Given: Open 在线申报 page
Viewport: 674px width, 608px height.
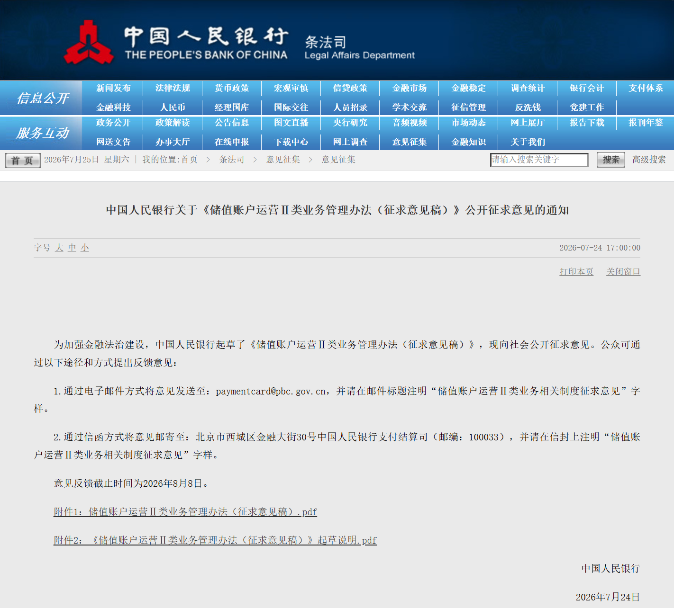Looking at the screenshot, I should (x=232, y=142).
